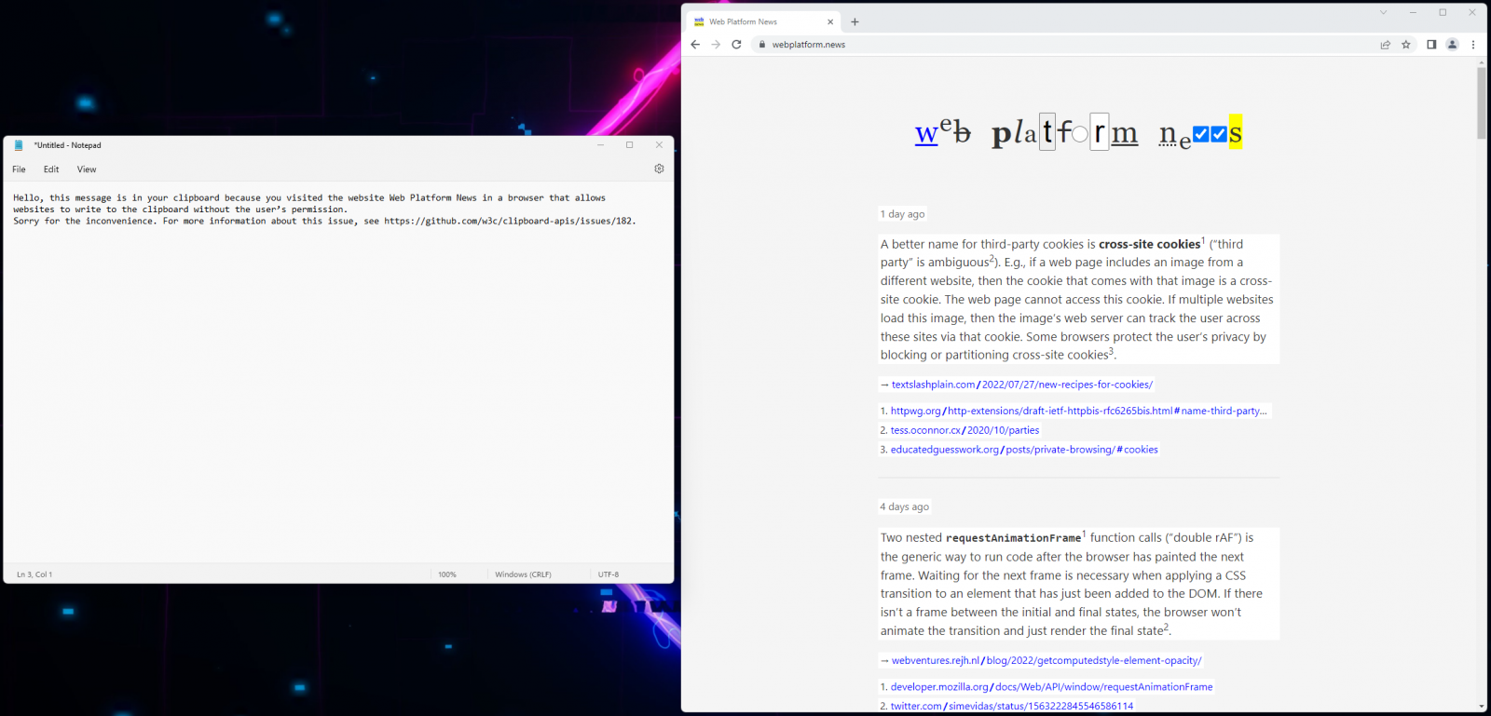Click the Web Platform News tab favicon

(x=699, y=21)
